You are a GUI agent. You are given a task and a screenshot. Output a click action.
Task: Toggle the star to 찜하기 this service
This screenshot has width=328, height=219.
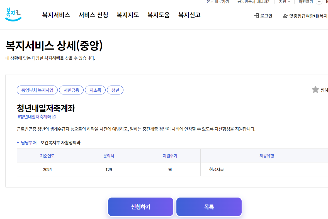click(315, 89)
